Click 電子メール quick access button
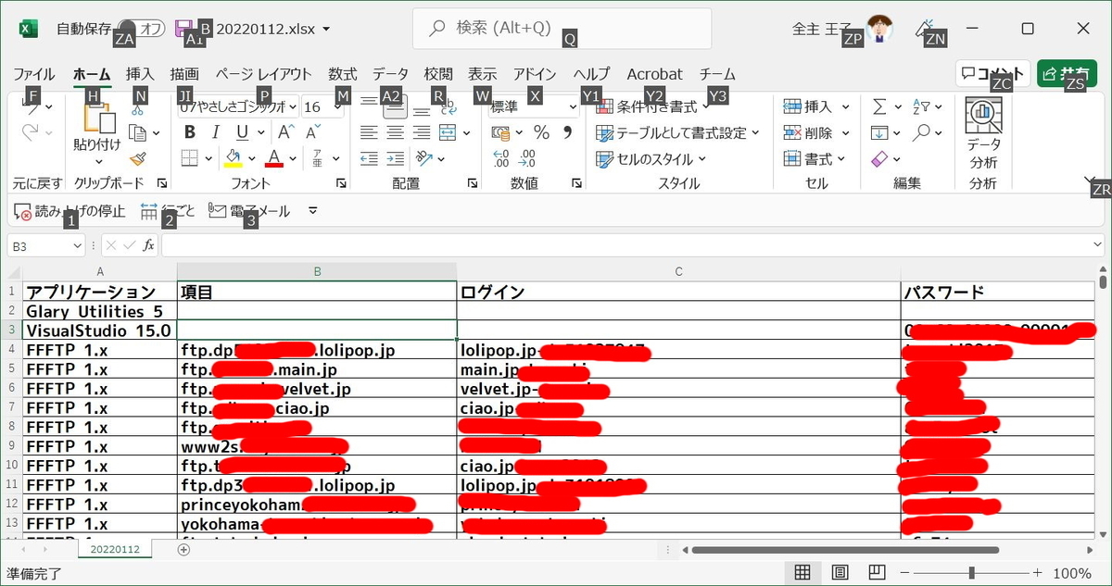 coord(249,211)
